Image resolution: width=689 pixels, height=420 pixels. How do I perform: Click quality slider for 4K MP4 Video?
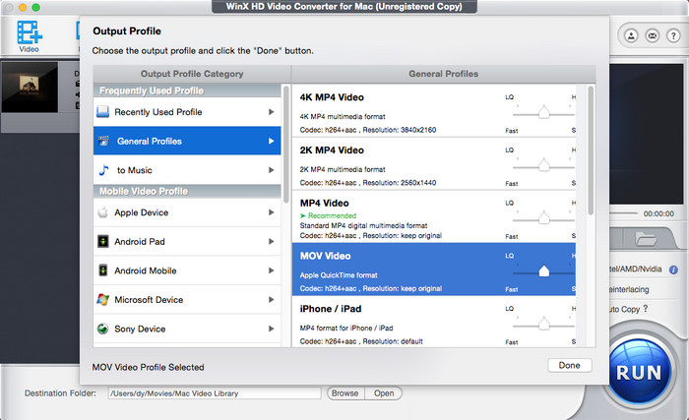544,113
